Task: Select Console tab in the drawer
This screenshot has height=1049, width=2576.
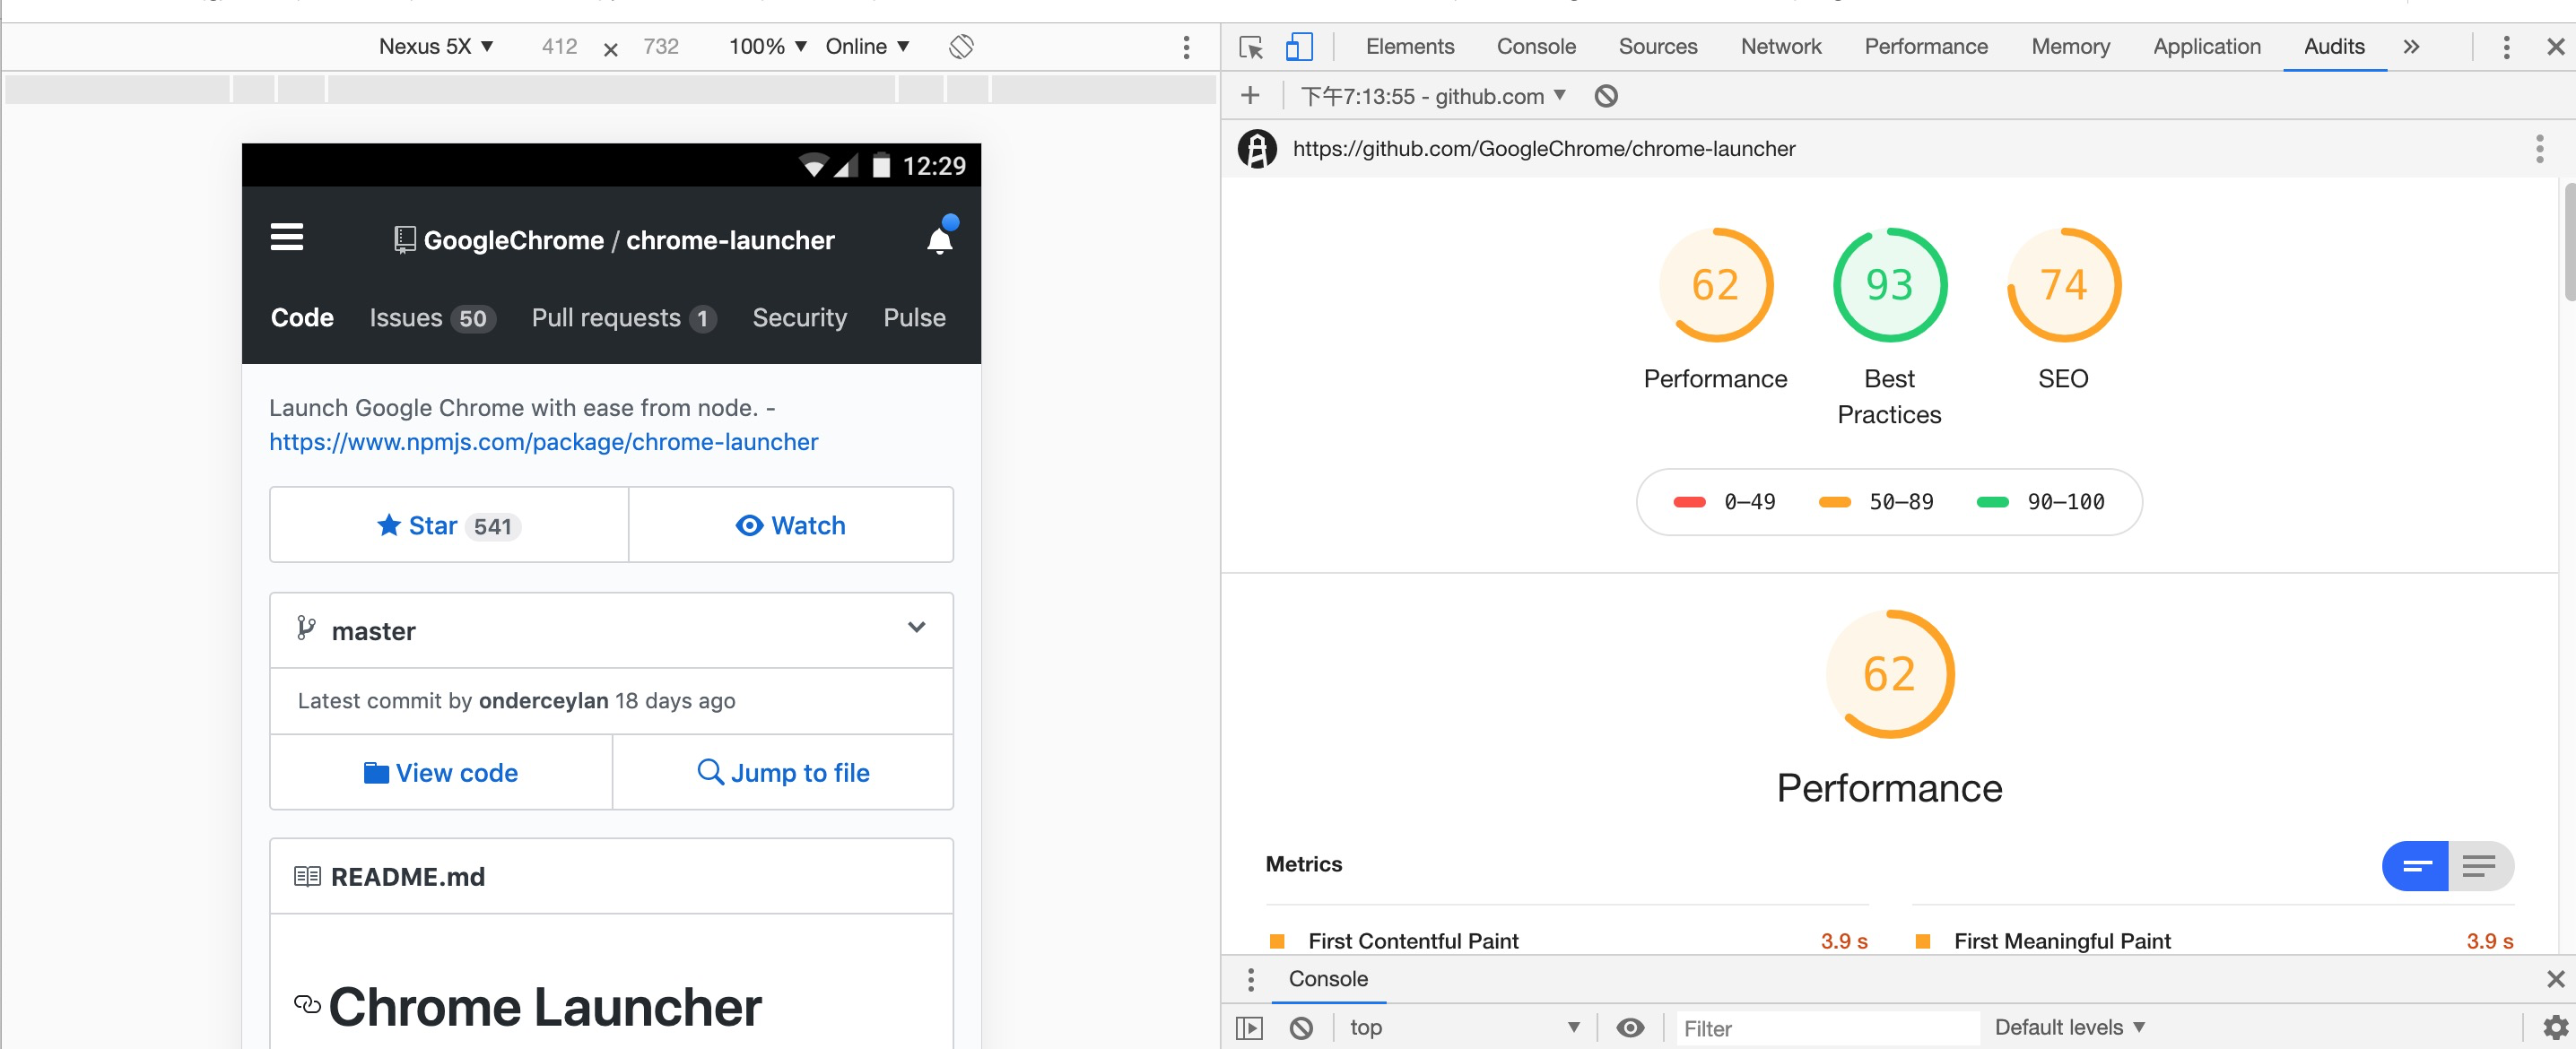Action: [x=1327, y=979]
